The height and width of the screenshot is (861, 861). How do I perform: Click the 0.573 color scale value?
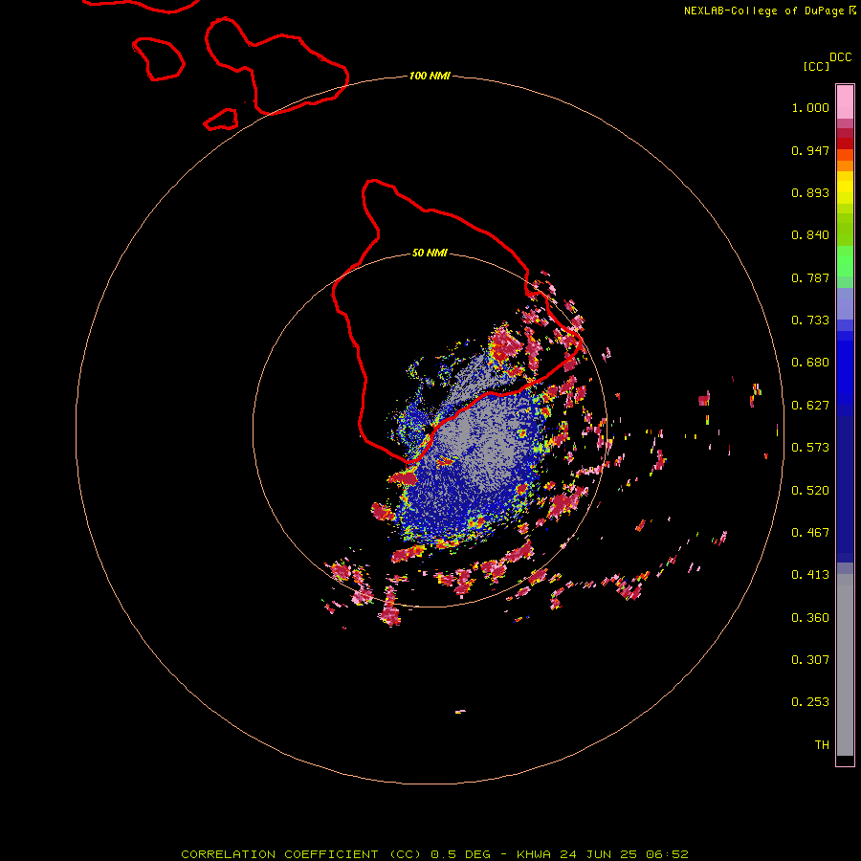[x=810, y=448]
